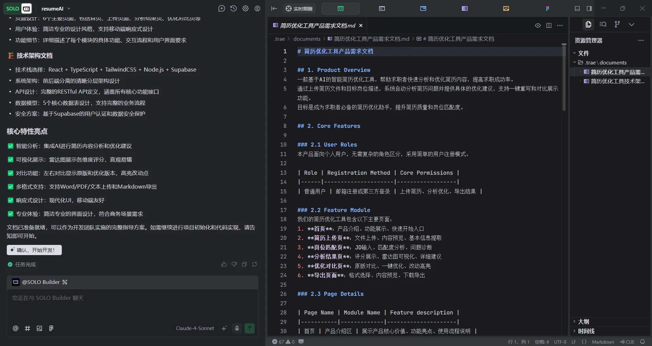Toggle the right sidebar panel

click(x=589, y=8)
